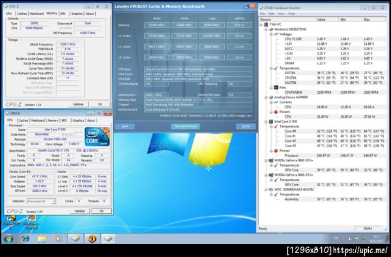
Task: Click the Hardware Monitor title bar icon
Action: tap(261, 8)
